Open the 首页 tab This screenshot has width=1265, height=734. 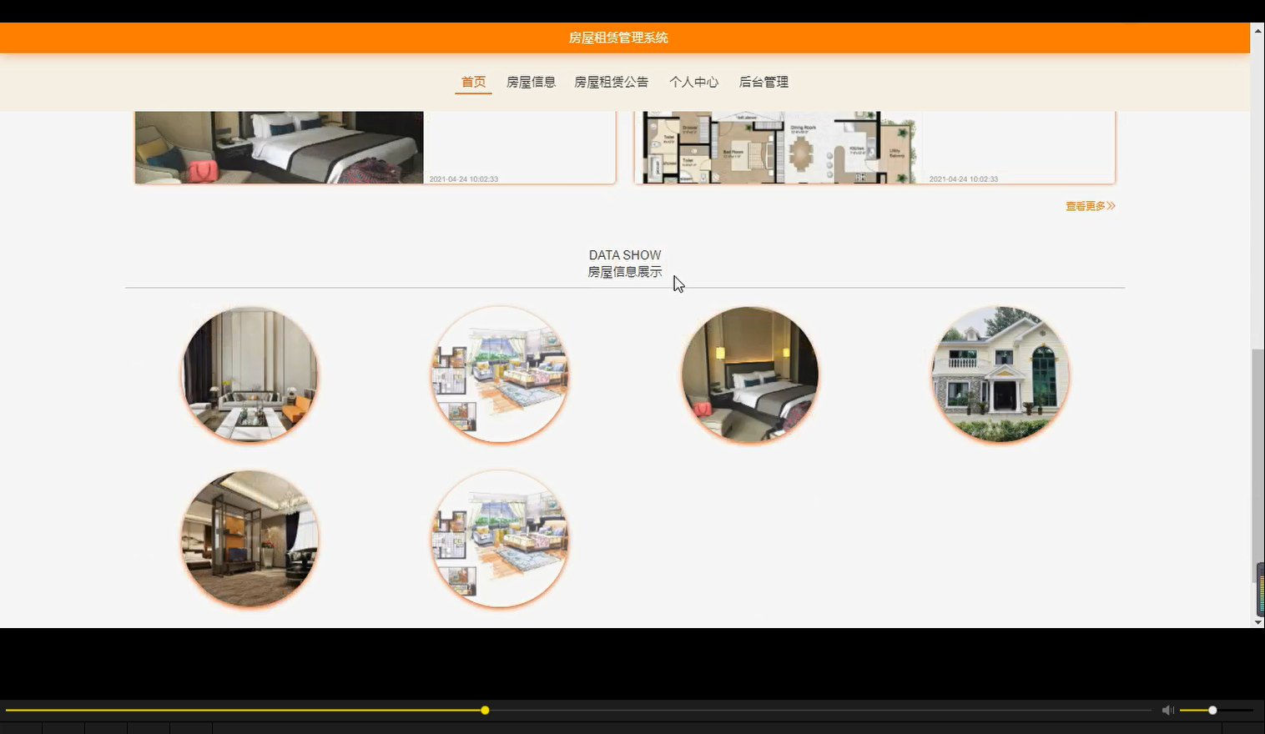[473, 82]
